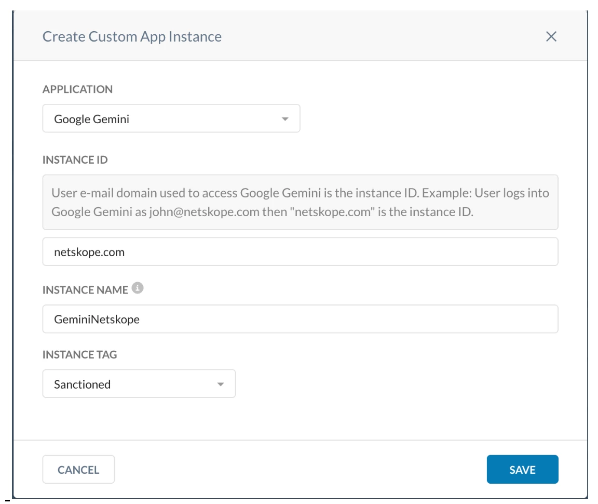
Task: Open the Application dropdown showing Google Gemini
Action: [171, 118]
